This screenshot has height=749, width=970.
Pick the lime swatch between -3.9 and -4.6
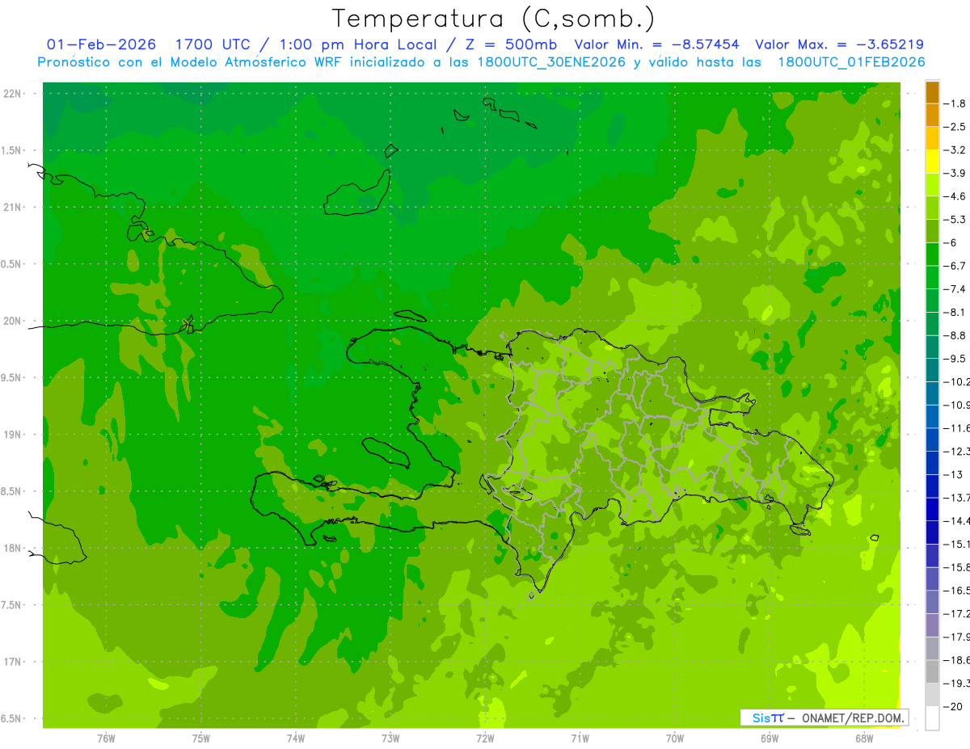[932, 185]
